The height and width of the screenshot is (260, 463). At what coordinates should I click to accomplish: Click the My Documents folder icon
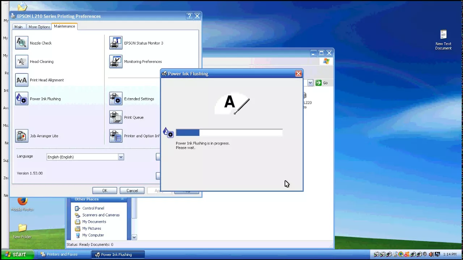pos(77,222)
